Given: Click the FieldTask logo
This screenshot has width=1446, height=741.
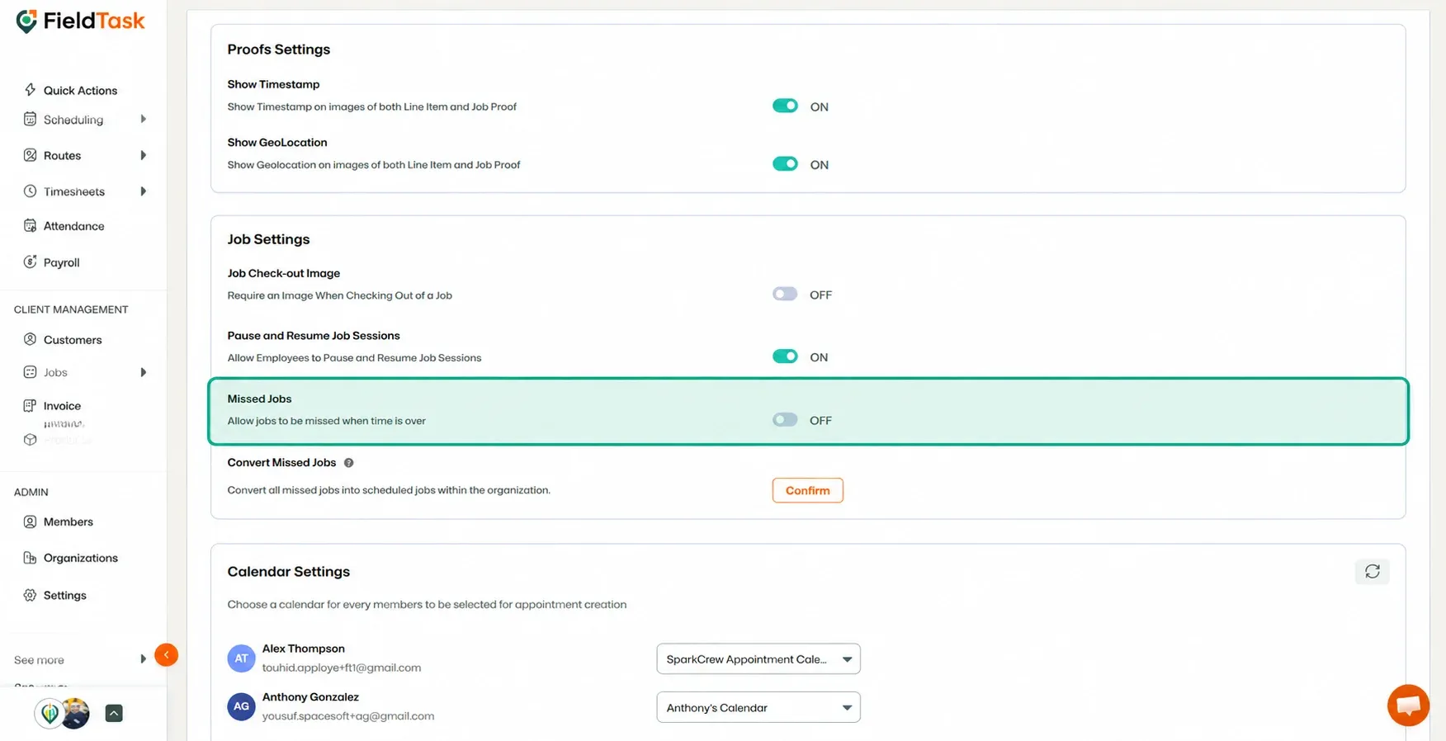Looking at the screenshot, I should click(80, 21).
